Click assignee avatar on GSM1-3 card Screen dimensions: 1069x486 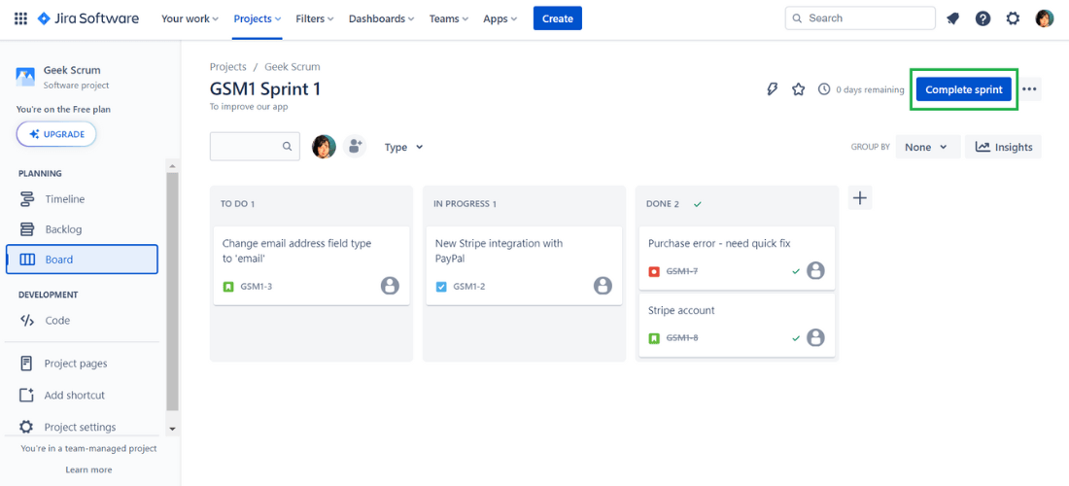click(x=390, y=286)
